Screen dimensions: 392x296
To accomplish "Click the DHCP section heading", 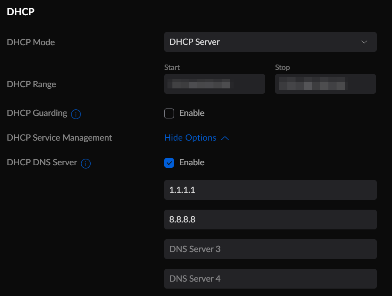I will pyautogui.click(x=21, y=12).
